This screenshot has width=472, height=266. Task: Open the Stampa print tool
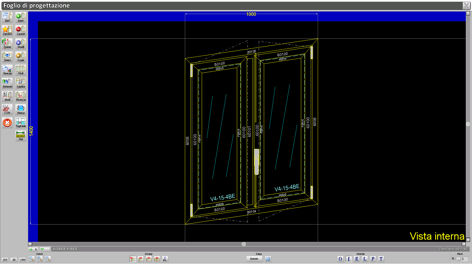point(7,70)
